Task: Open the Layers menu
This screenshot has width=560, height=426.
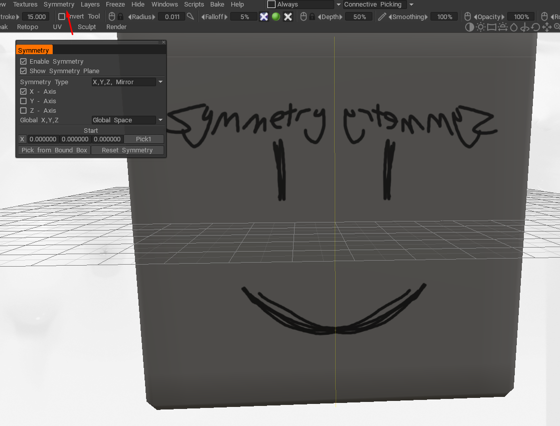Action: (90, 5)
